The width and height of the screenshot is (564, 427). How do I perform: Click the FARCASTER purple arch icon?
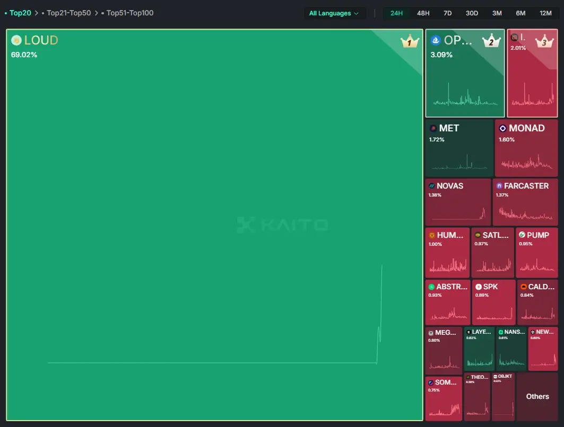499,185
